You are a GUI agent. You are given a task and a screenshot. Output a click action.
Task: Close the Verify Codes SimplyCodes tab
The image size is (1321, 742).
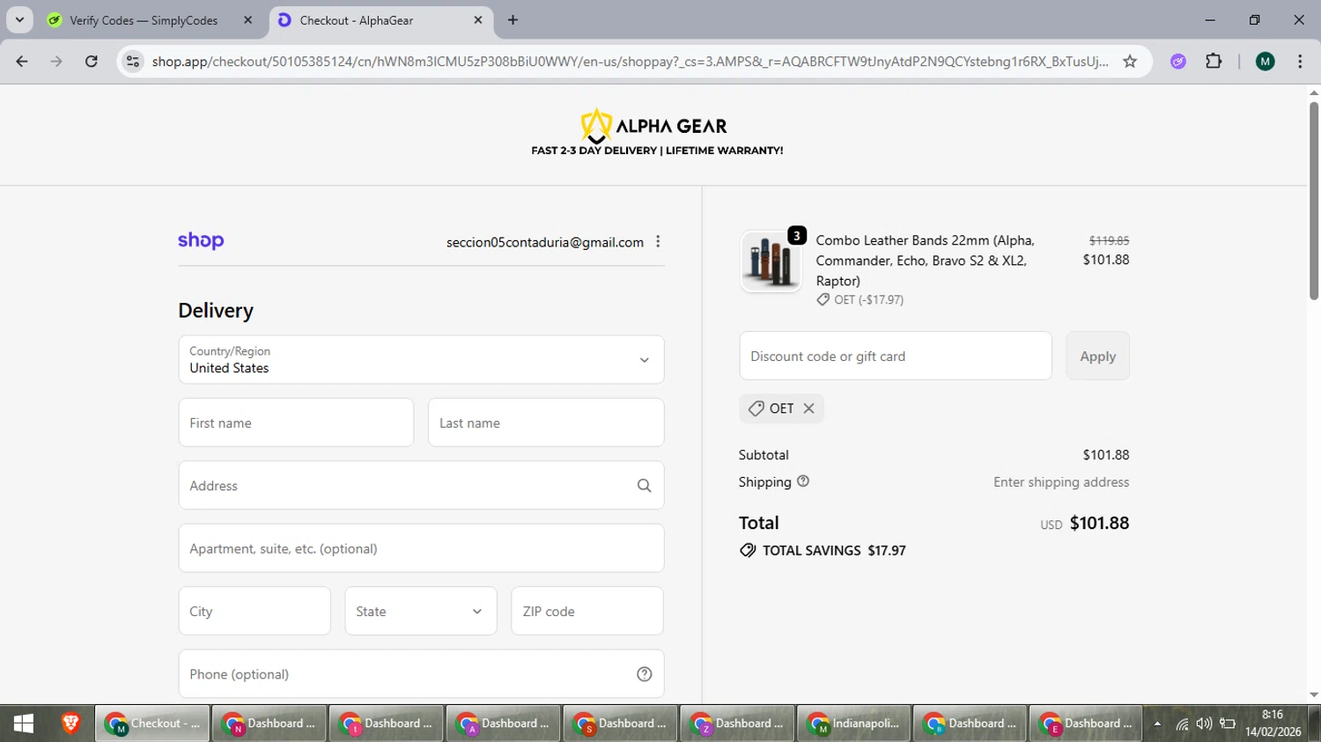point(247,20)
